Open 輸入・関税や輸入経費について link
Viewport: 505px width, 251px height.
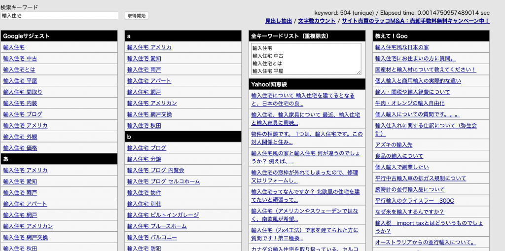(413, 92)
